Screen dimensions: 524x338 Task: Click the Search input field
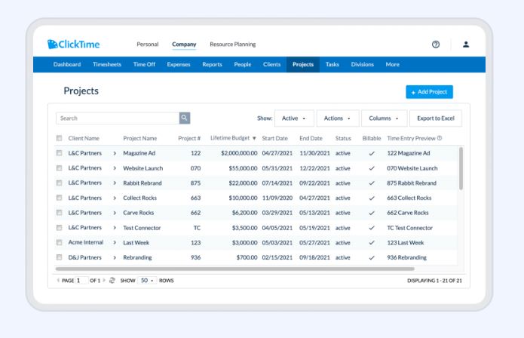[118, 118]
